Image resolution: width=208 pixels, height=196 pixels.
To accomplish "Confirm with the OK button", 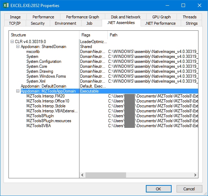I will point(159,189).
